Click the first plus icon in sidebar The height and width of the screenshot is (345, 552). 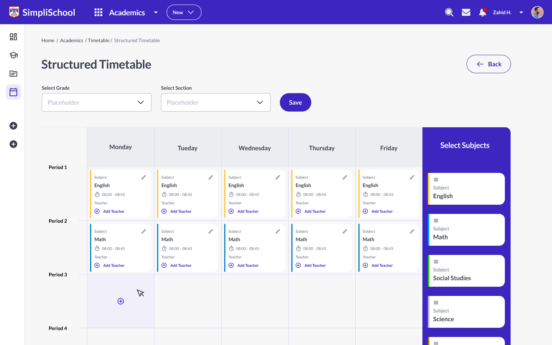[13, 126]
